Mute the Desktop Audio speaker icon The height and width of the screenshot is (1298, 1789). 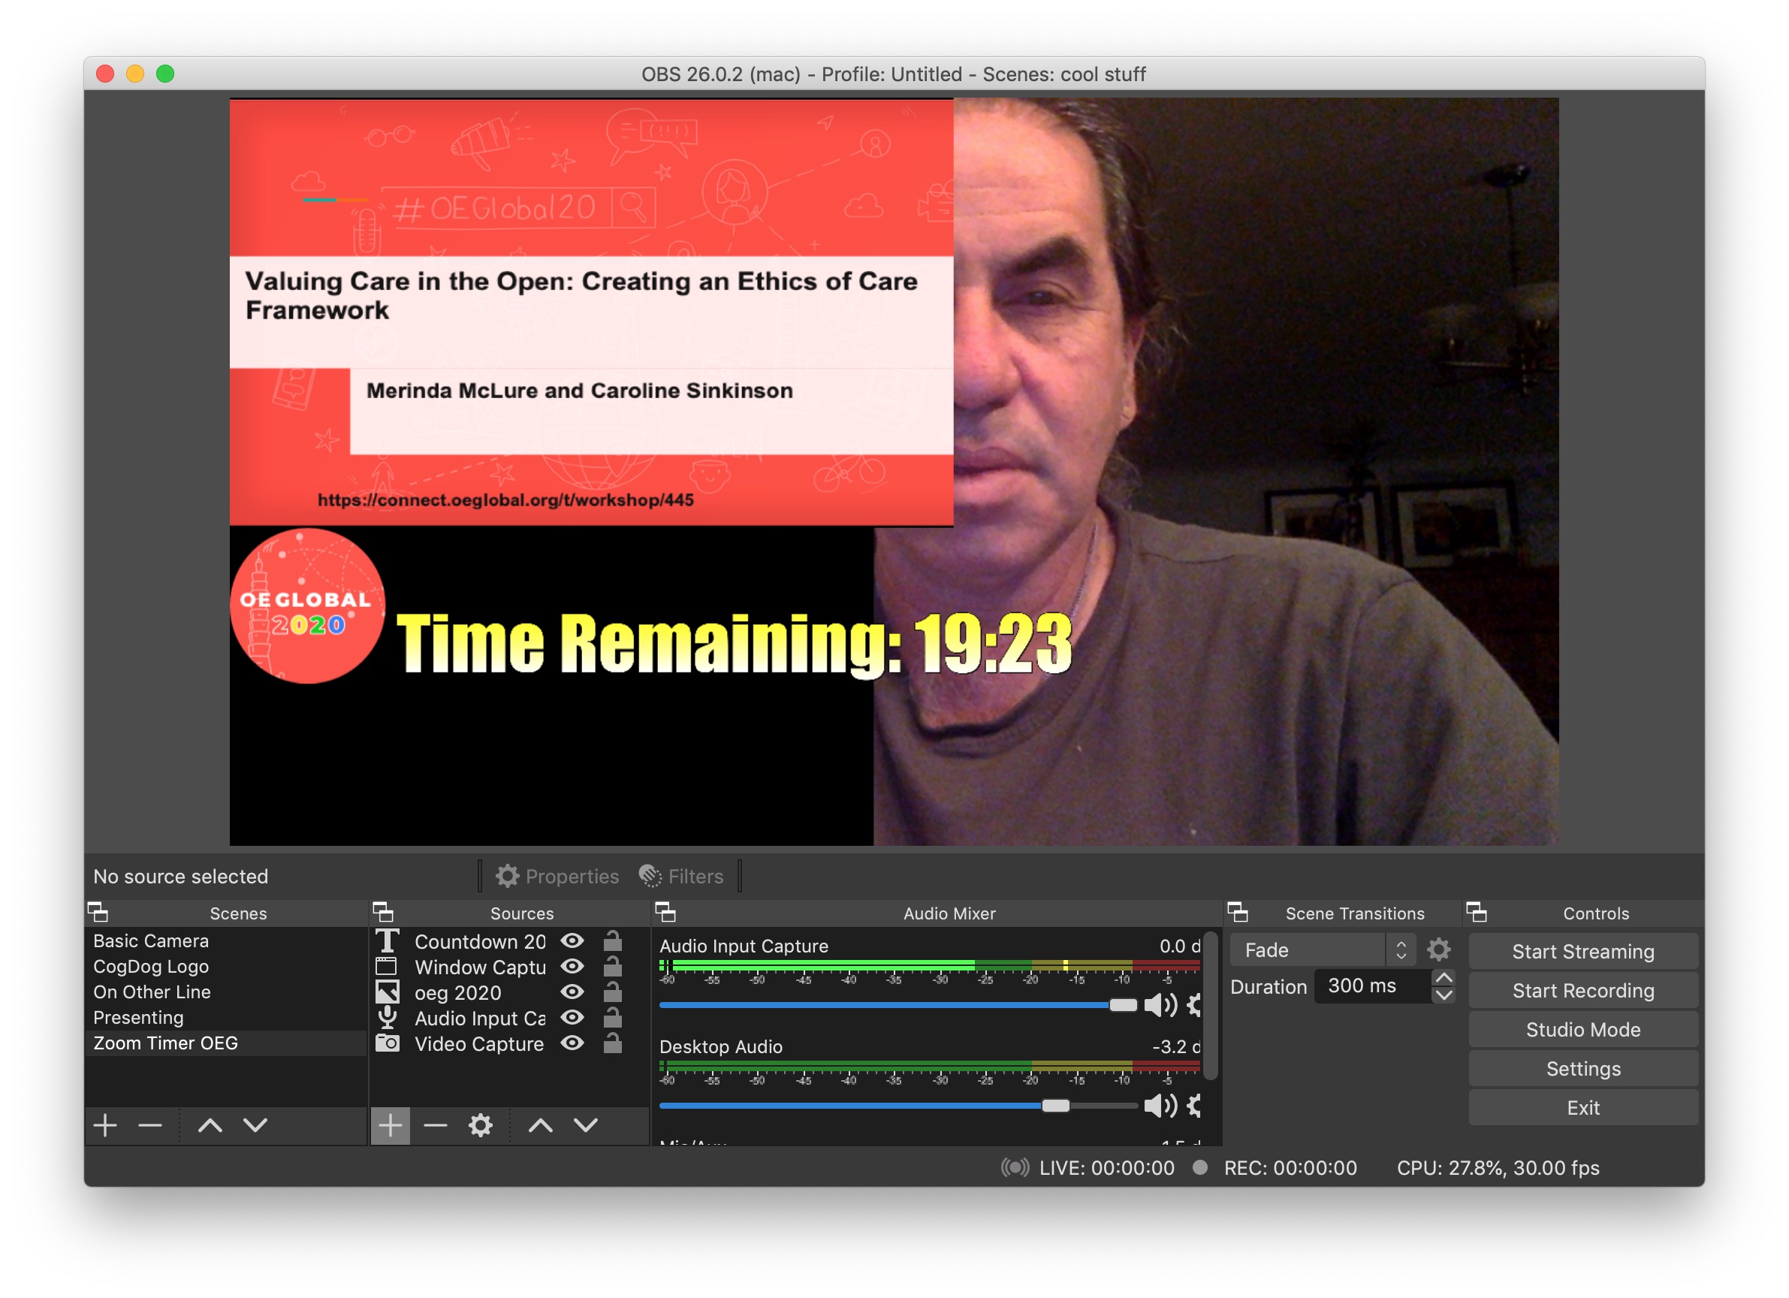click(x=1158, y=1106)
